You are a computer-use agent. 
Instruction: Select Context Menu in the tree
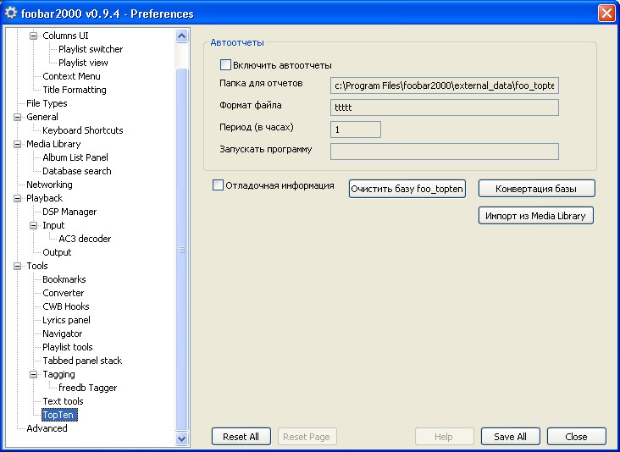coord(71,76)
